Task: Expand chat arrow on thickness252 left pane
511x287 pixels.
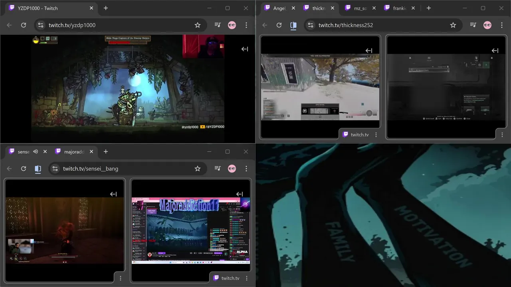Action: point(369,51)
